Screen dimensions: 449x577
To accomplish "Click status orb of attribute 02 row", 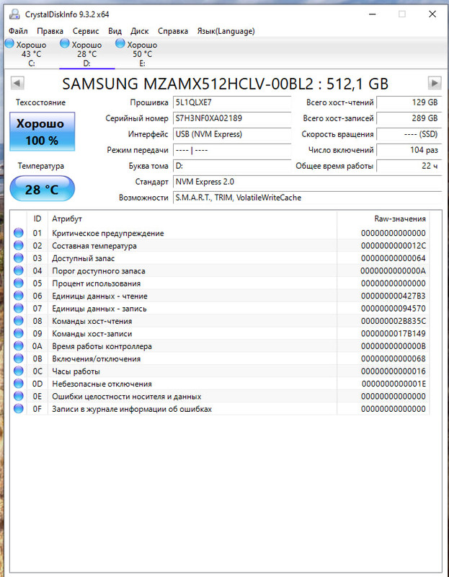I will 19,245.
